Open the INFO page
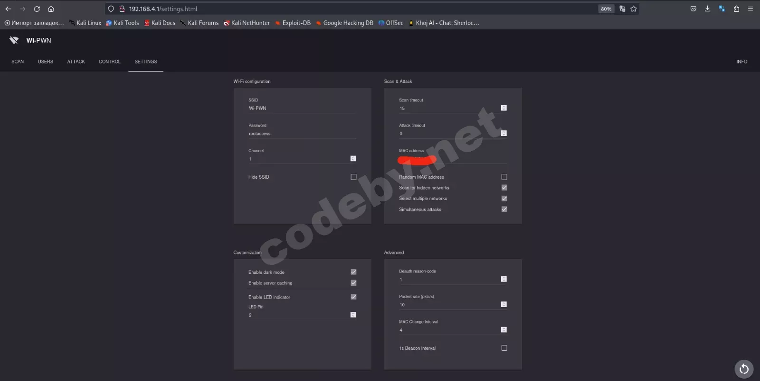 [x=742, y=62]
